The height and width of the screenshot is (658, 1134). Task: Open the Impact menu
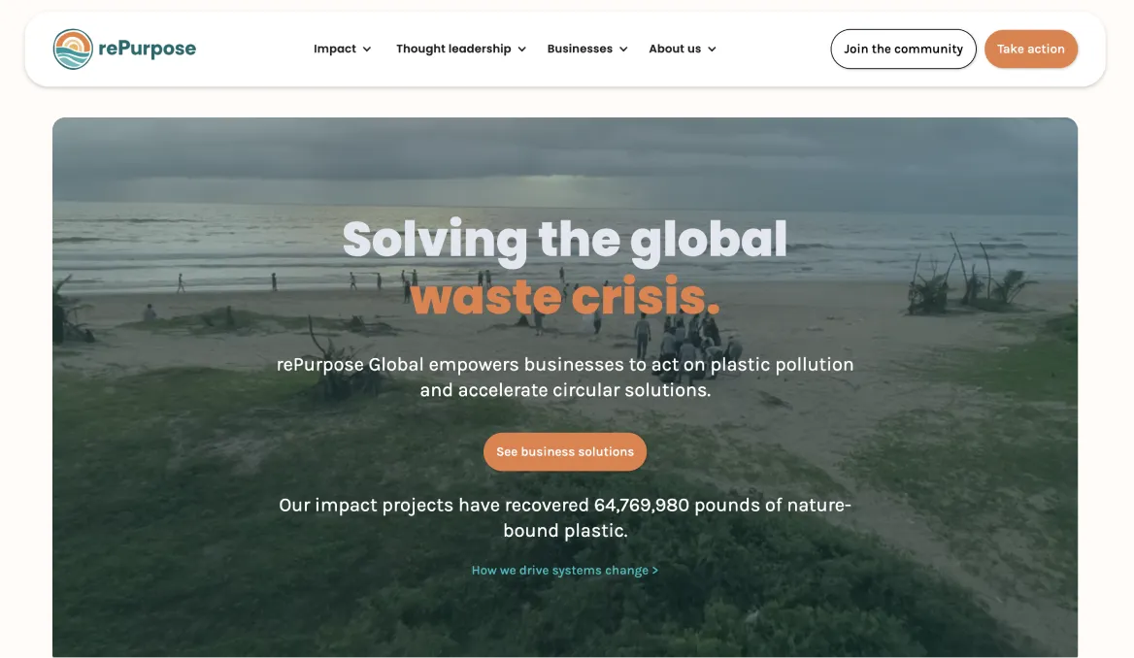342,49
